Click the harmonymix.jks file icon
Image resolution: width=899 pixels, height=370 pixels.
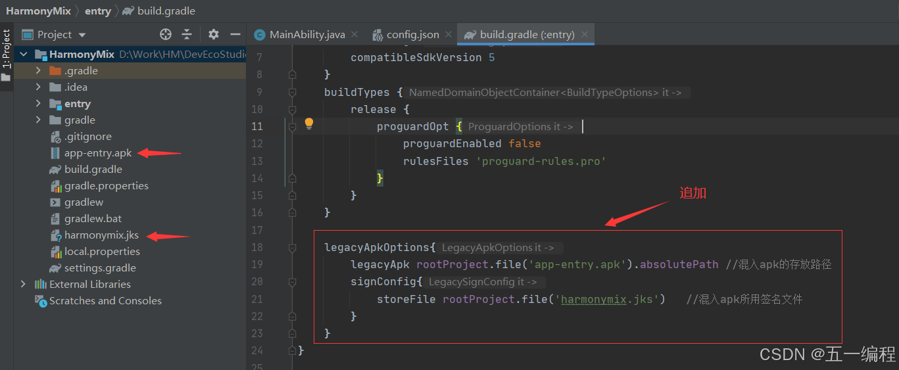pos(55,235)
